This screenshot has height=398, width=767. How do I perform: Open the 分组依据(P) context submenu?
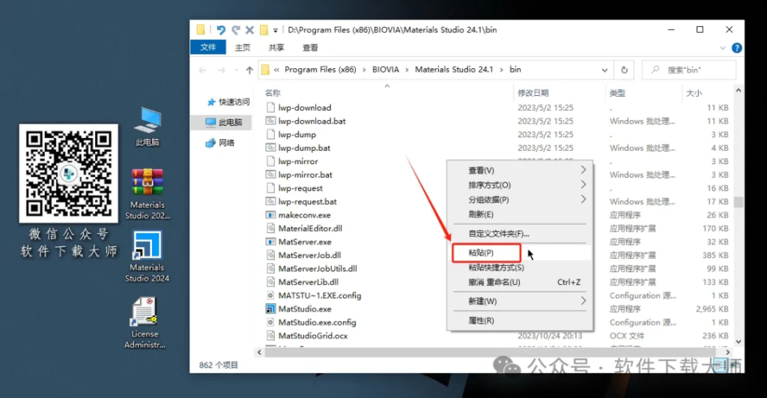[520, 199]
